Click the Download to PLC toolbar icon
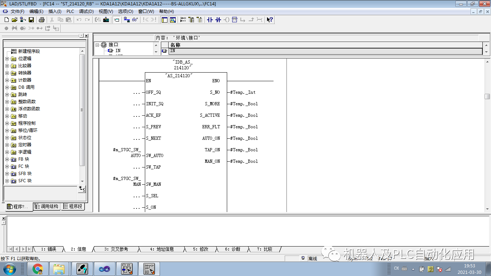The image size is (491, 276). coord(106,20)
